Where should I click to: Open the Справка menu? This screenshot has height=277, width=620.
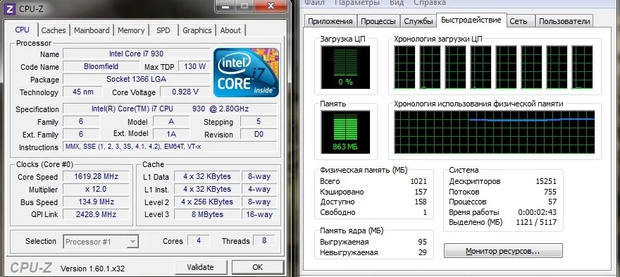[x=430, y=3]
